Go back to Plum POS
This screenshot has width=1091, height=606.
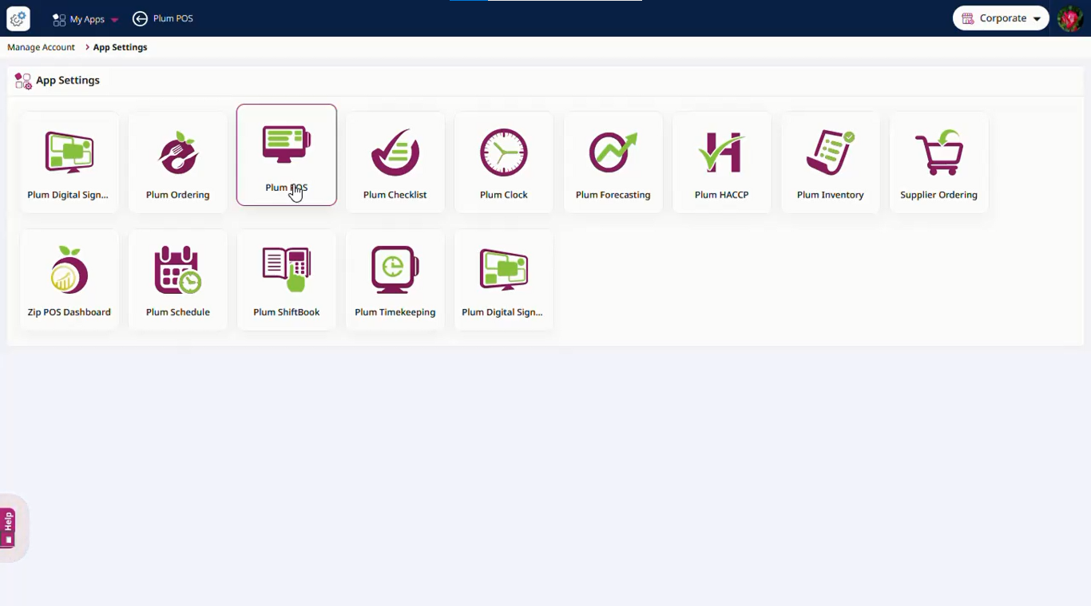tap(163, 18)
